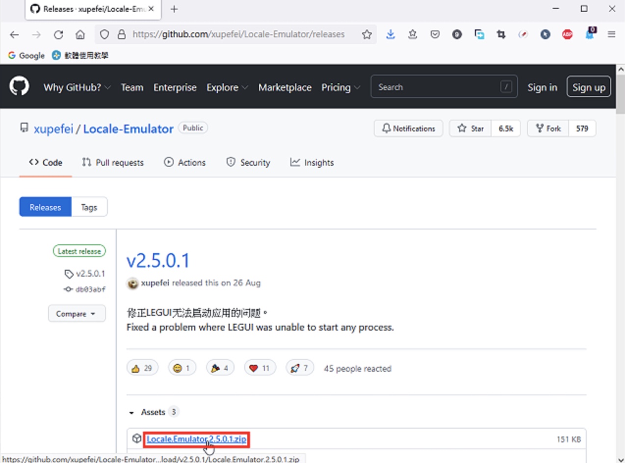Click the ABP Adblock Plus extension icon
This screenshot has width=625, height=463.
click(x=567, y=34)
